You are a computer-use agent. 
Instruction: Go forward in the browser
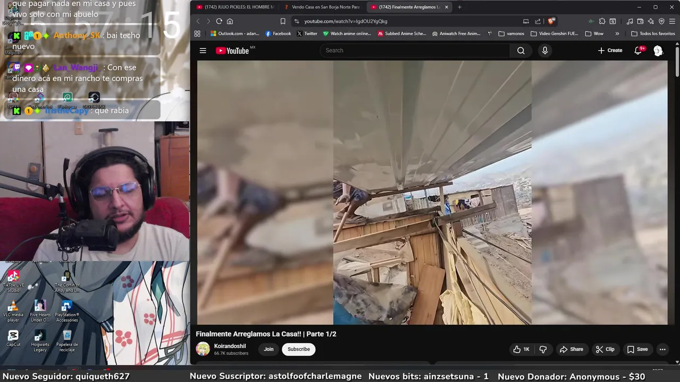(x=208, y=21)
